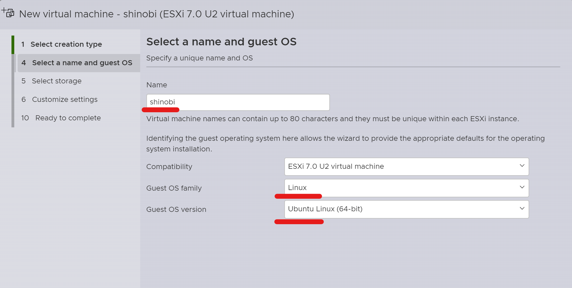Go to step 10 Ready to complete
Viewport: 572px width, 288px height.
(x=61, y=118)
